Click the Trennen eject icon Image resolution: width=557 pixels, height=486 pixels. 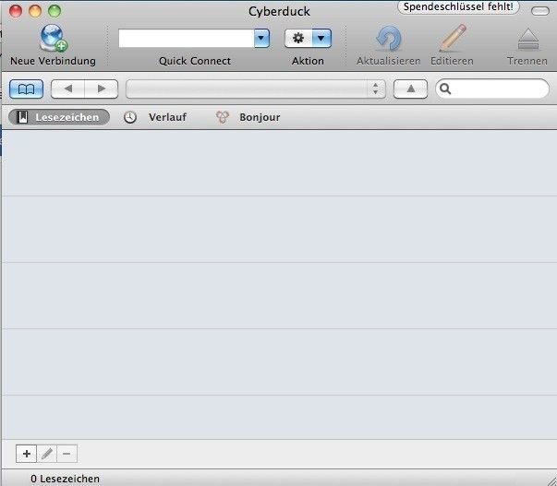coord(528,40)
